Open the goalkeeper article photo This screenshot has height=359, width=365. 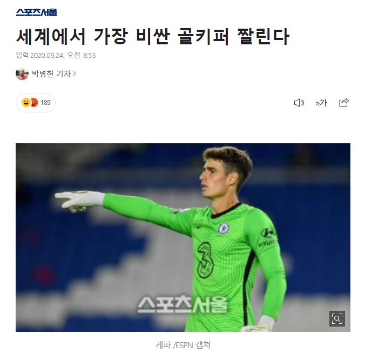tap(183, 237)
